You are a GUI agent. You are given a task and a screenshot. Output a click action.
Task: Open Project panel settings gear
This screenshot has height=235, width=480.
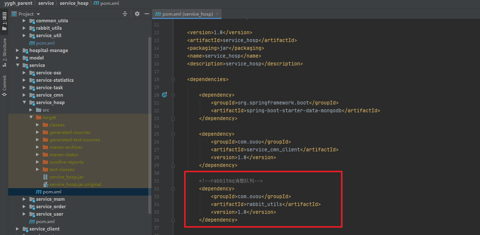[137, 14]
